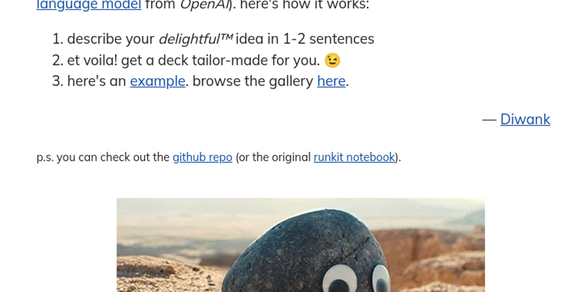Viewport: 584px width, 292px height.
Task: Click the winking face emoji
Action: (x=332, y=60)
